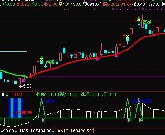Image resolution: width=165 pixels, height=135 pixels.
Task: Click the cyan down arrow after MA5 value
Action: tap(53, 131)
